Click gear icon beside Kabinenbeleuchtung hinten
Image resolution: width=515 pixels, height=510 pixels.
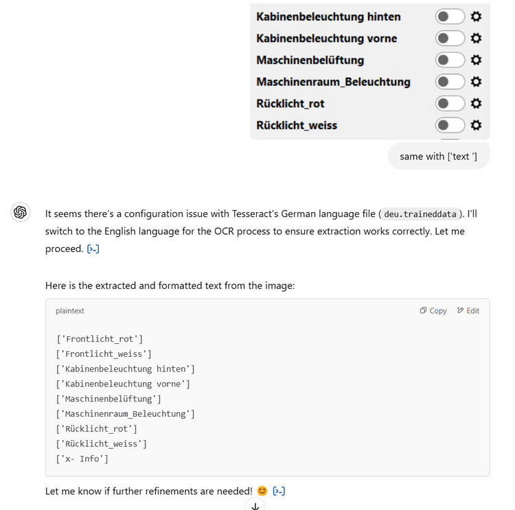coord(476,16)
